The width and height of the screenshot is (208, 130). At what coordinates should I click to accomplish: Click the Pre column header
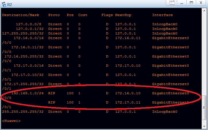tap(70, 15)
